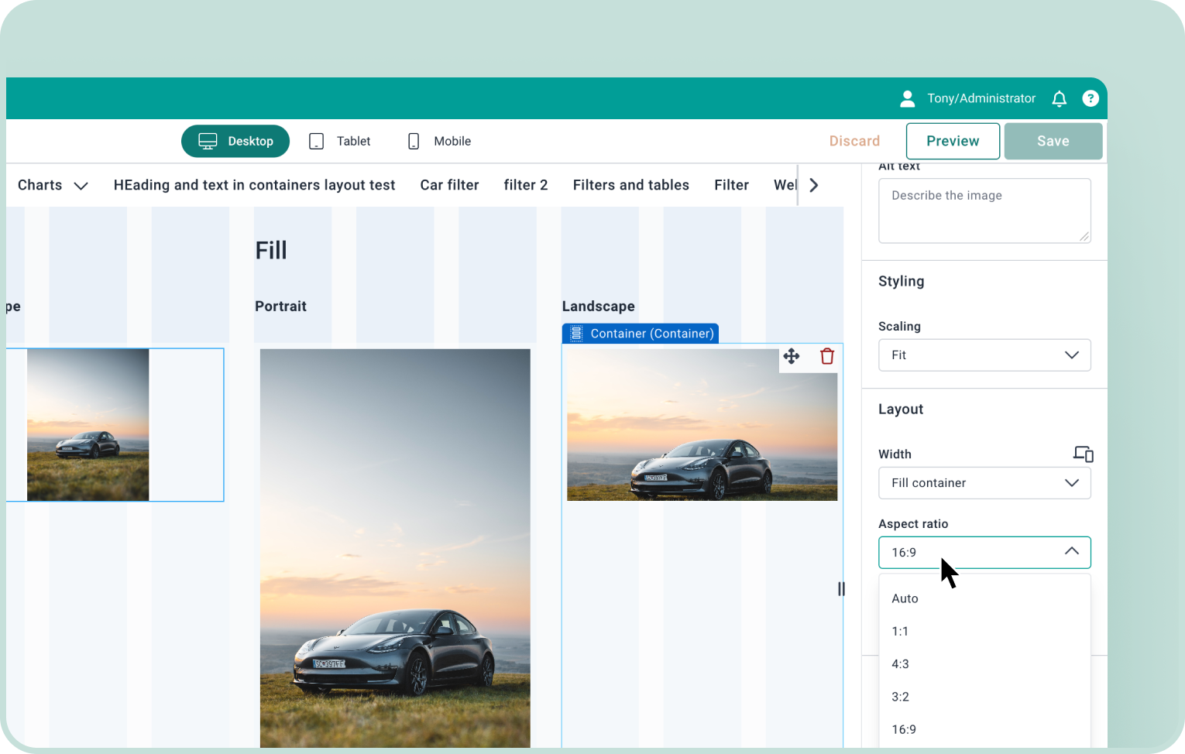Click the Alt text description field
Viewport: 1185px width, 754px height.
click(x=984, y=211)
